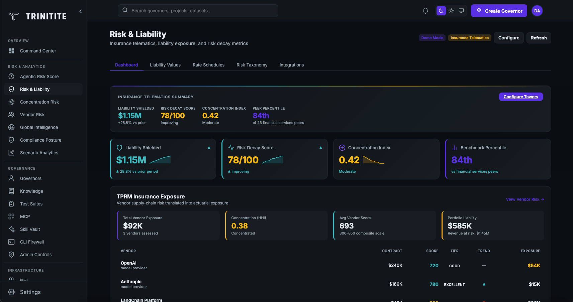Collapse the sidebar with chevron arrow

[80, 11]
